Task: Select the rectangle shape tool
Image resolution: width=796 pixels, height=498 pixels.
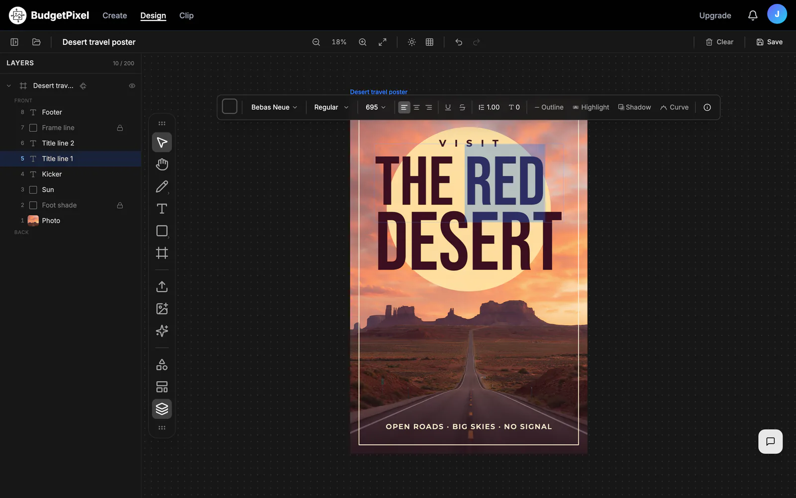Action: 162,231
